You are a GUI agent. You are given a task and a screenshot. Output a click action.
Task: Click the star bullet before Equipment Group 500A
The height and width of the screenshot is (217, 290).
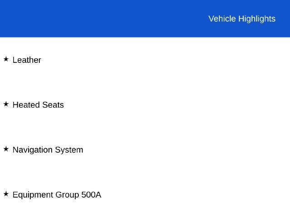tap(6, 194)
